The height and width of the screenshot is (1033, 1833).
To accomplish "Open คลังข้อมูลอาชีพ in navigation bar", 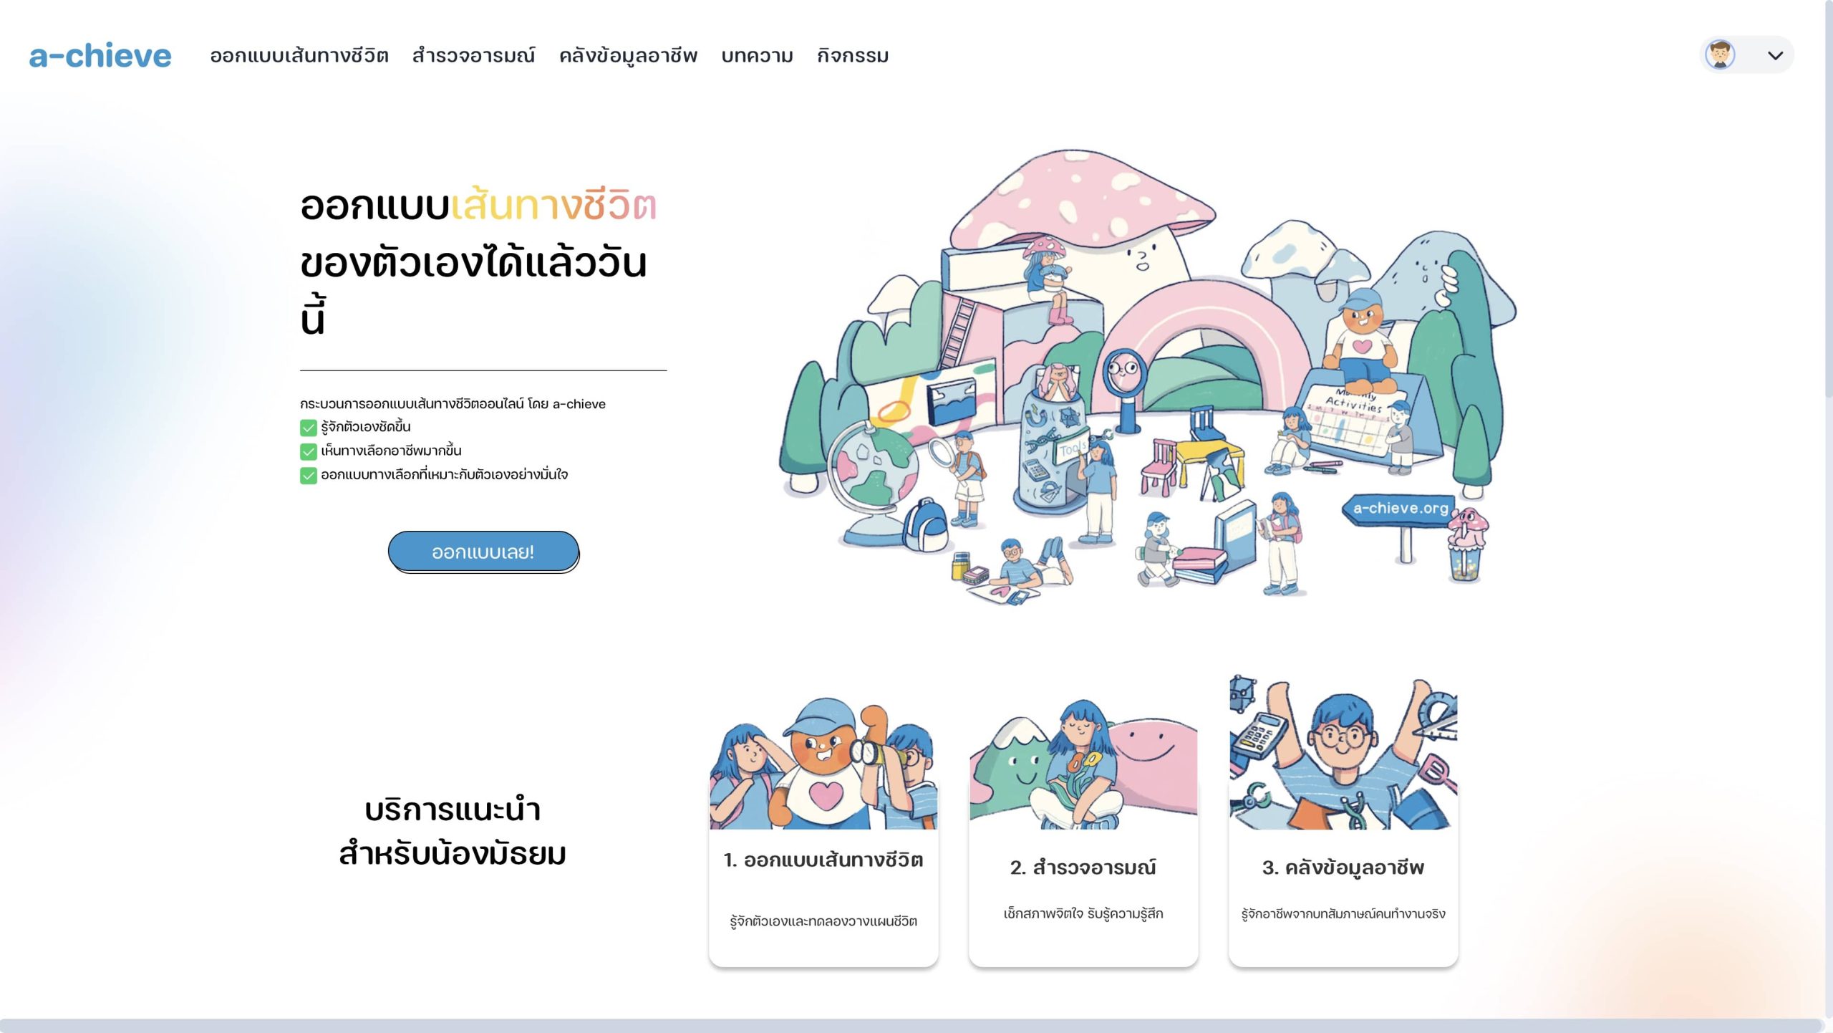I will (x=628, y=56).
